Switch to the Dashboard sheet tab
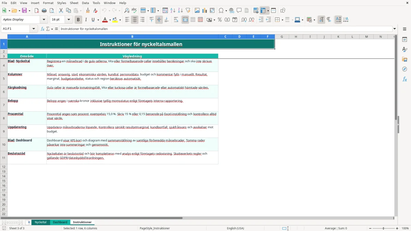 pos(60,222)
